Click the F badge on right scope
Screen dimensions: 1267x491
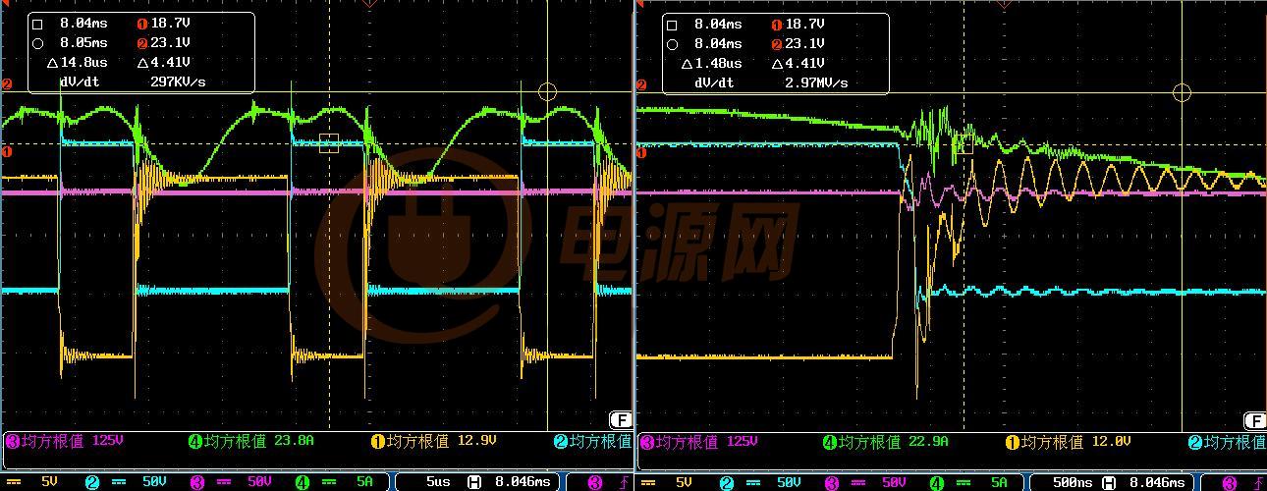coord(1255,420)
